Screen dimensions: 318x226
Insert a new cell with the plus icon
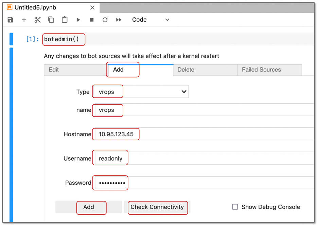click(x=24, y=20)
